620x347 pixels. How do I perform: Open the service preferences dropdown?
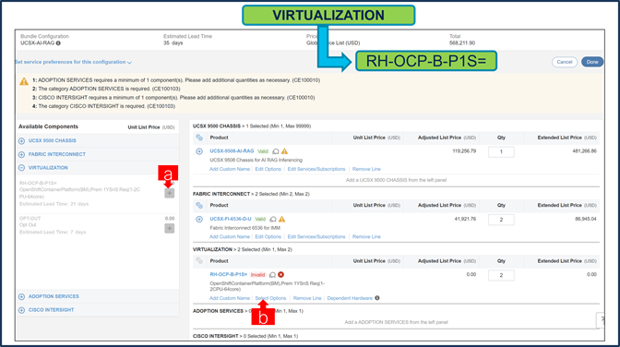coord(74,62)
